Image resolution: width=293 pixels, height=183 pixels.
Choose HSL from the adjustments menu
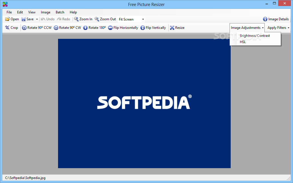point(255,42)
